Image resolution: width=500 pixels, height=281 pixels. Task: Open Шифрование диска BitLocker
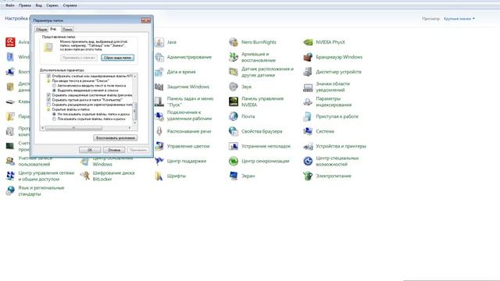point(108,176)
